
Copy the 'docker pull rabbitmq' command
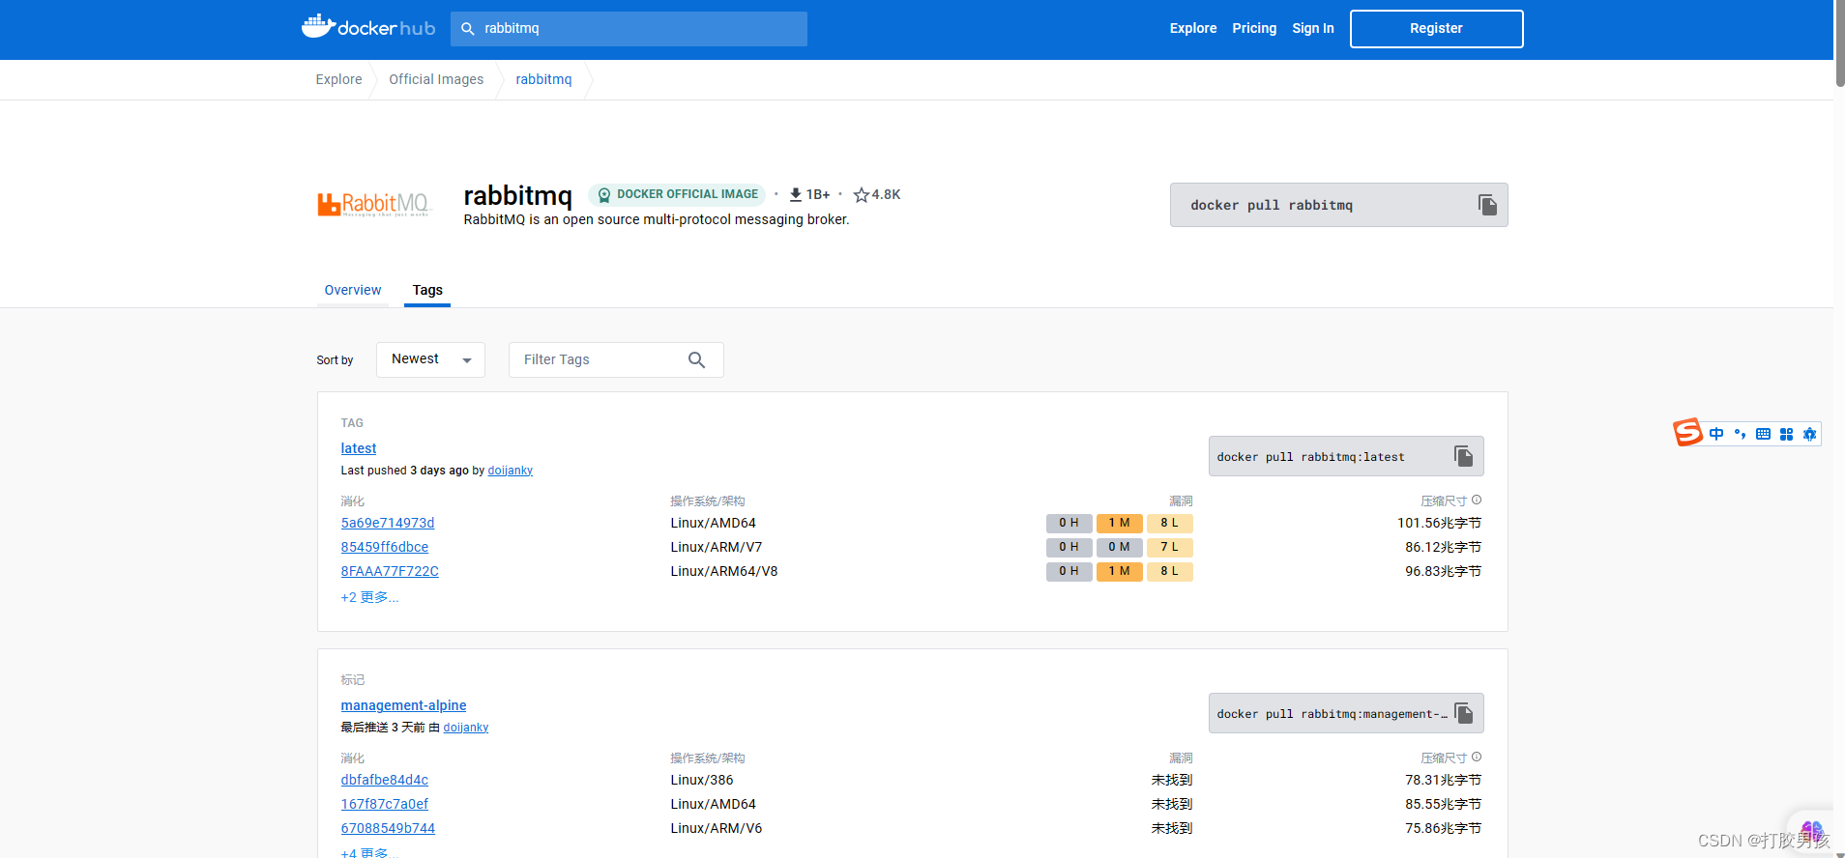[x=1487, y=205]
